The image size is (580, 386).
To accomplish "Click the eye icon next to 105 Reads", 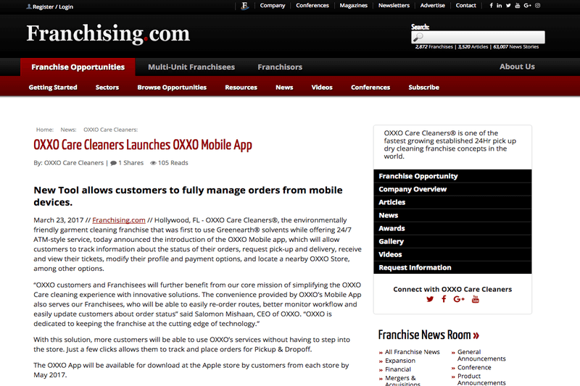I will coord(153,163).
